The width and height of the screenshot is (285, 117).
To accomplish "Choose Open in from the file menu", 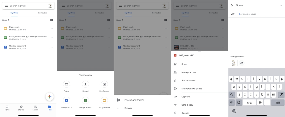I will click(199, 113).
